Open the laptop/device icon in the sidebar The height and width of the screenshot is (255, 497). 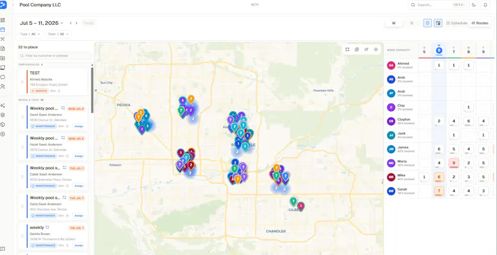point(3,68)
